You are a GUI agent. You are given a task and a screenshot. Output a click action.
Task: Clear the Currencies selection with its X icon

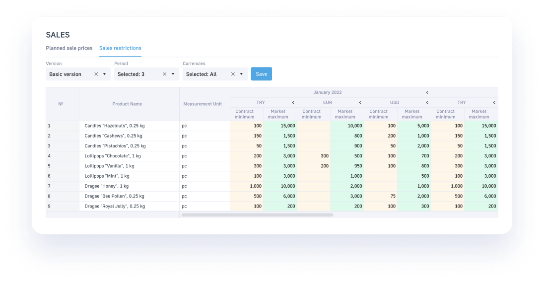click(233, 74)
